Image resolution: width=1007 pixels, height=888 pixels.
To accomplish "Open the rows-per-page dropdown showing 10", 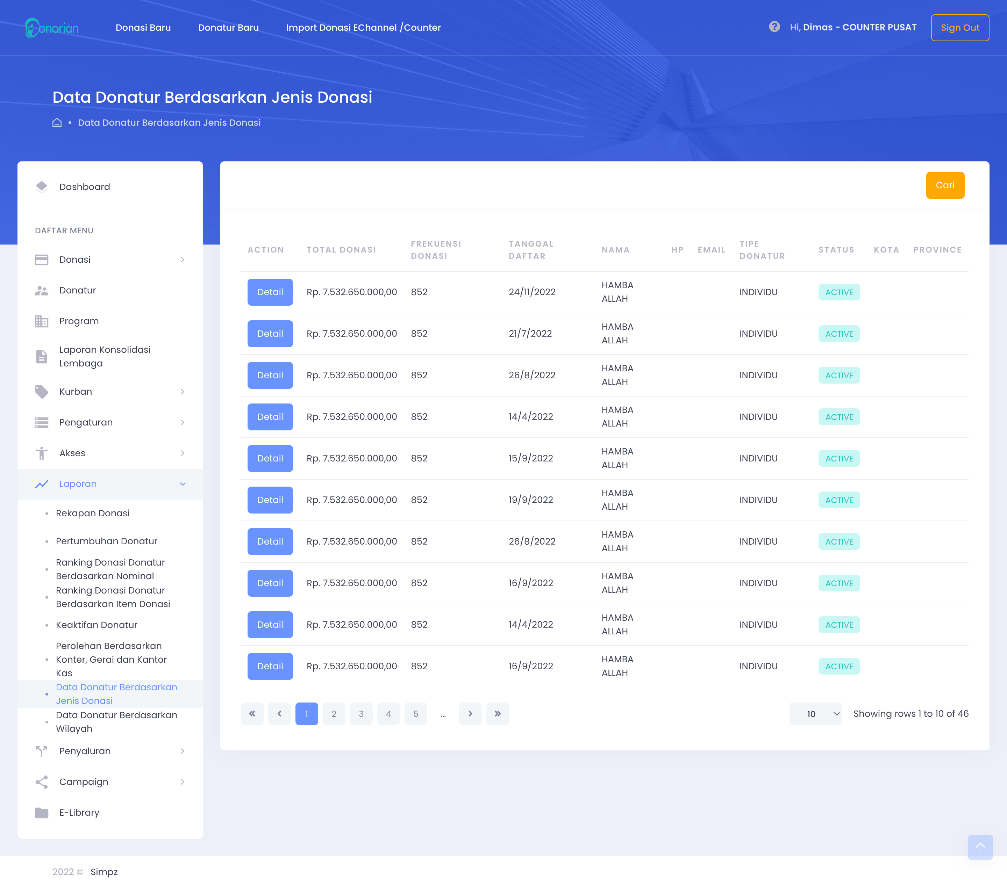I will [x=815, y=713].
